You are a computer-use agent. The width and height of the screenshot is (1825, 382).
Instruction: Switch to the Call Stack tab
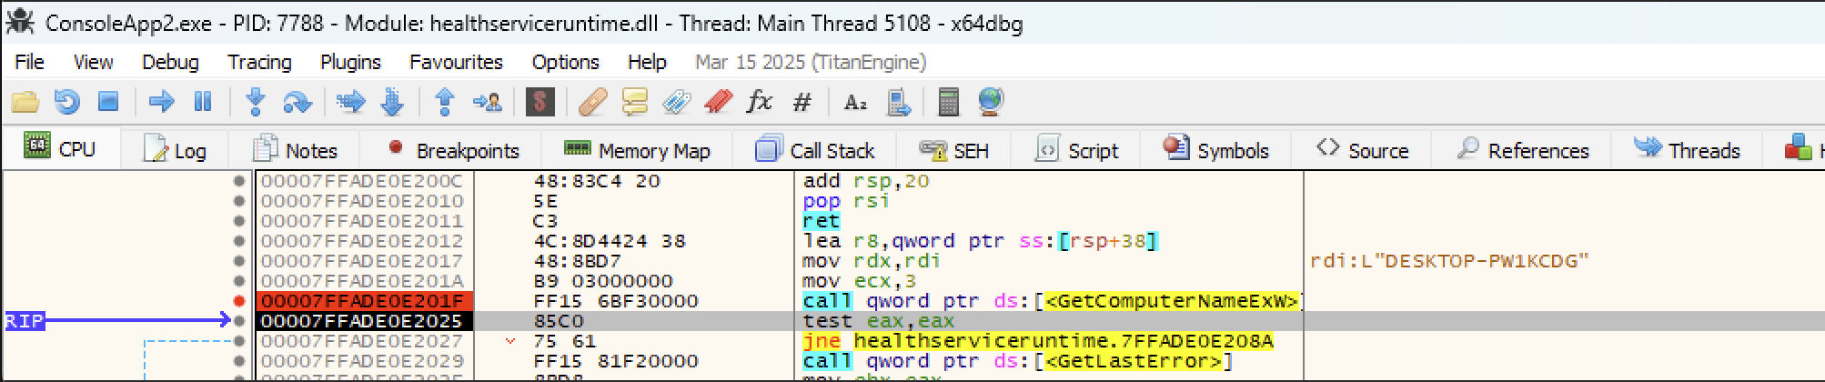click(x=815, y=150)
